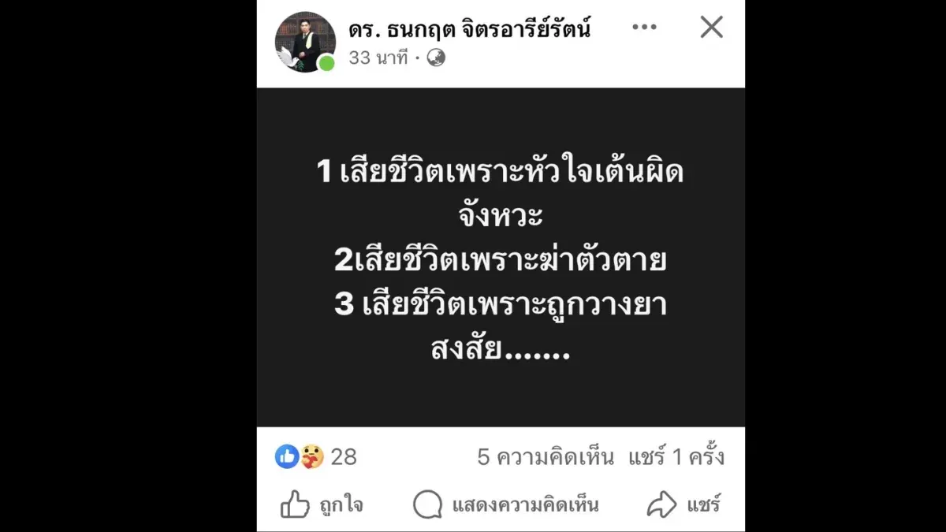
Task: Click the speech bubble comment icon
Action: 427,505
